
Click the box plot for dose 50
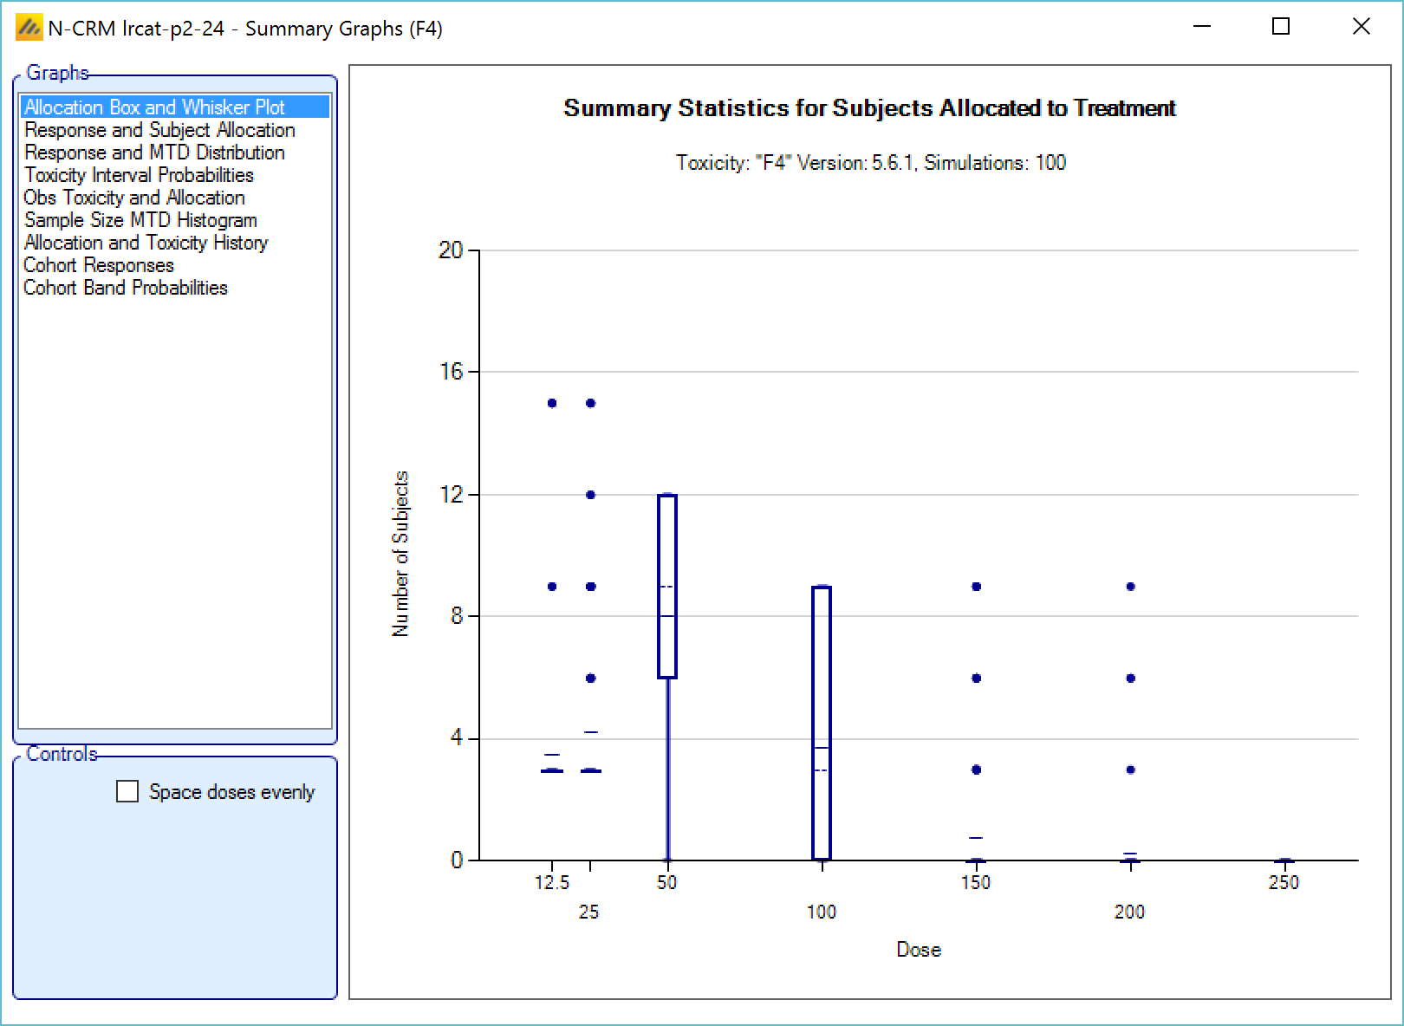(667, 586)
